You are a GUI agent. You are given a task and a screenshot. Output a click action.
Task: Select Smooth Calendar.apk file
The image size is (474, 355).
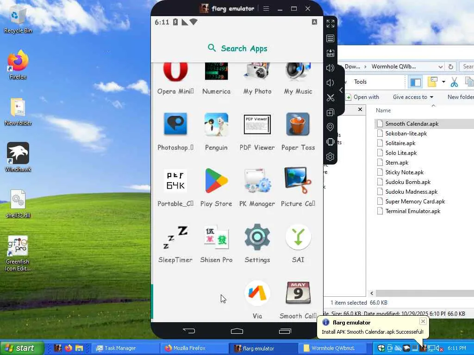pyautogui.click(x=412, y=124)
